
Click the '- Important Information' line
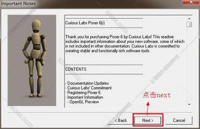point(84,97)
